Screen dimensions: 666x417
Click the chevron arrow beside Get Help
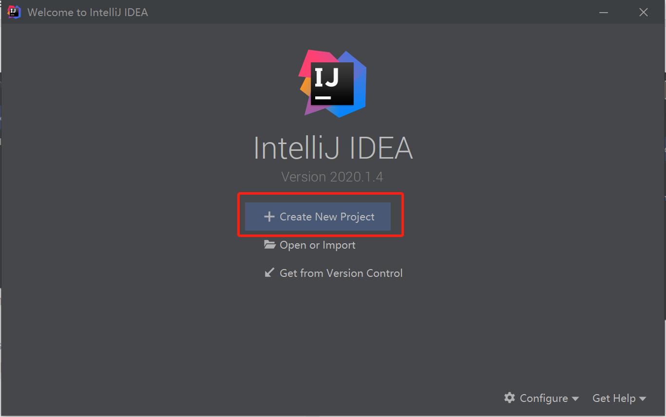(x=642, y=399)
